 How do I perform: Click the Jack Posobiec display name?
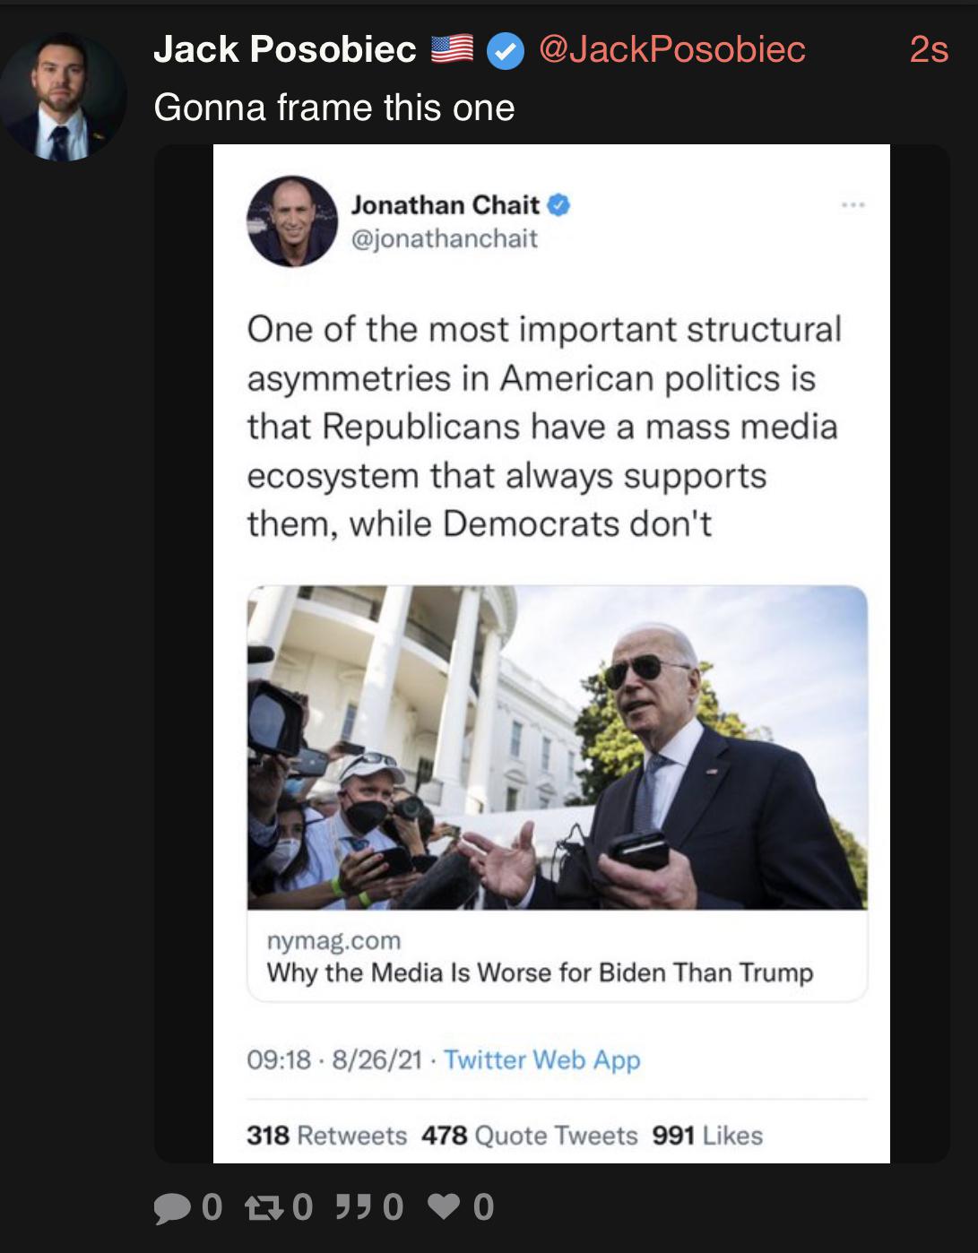click(x=285, y=49)
